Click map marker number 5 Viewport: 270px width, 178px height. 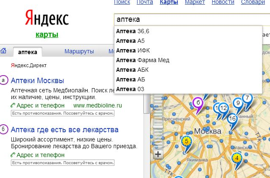click(x=187, y=141)
